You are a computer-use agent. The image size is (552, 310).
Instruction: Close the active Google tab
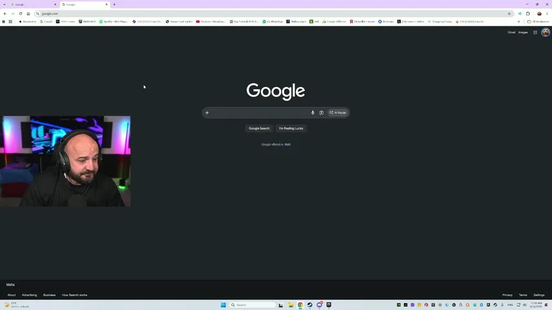click(x=106, y=5)
